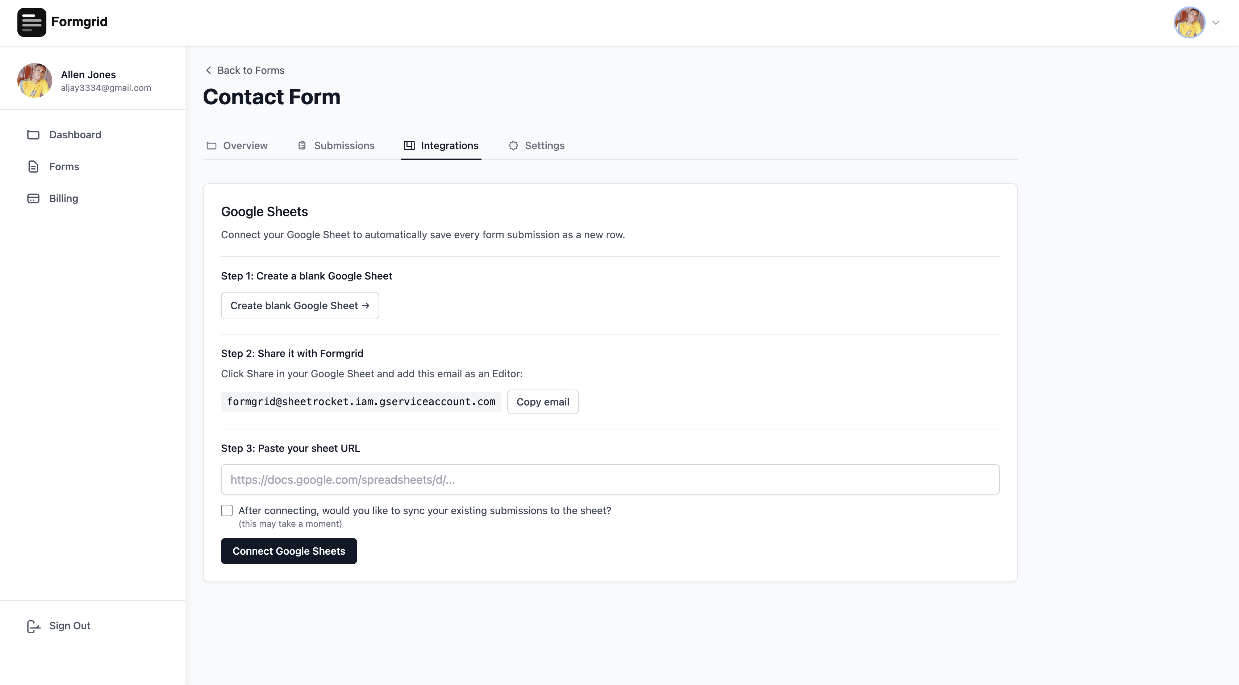Select the service account email text
Image resolution: width=1239 pixels, height=685 pixels.
[x=361, y=402]
